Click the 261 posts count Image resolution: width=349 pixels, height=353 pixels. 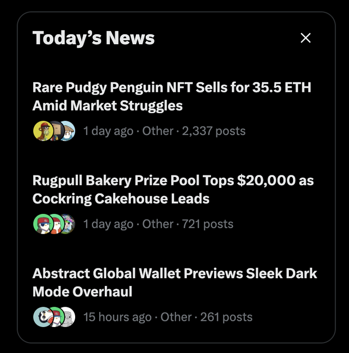point(226,317)
